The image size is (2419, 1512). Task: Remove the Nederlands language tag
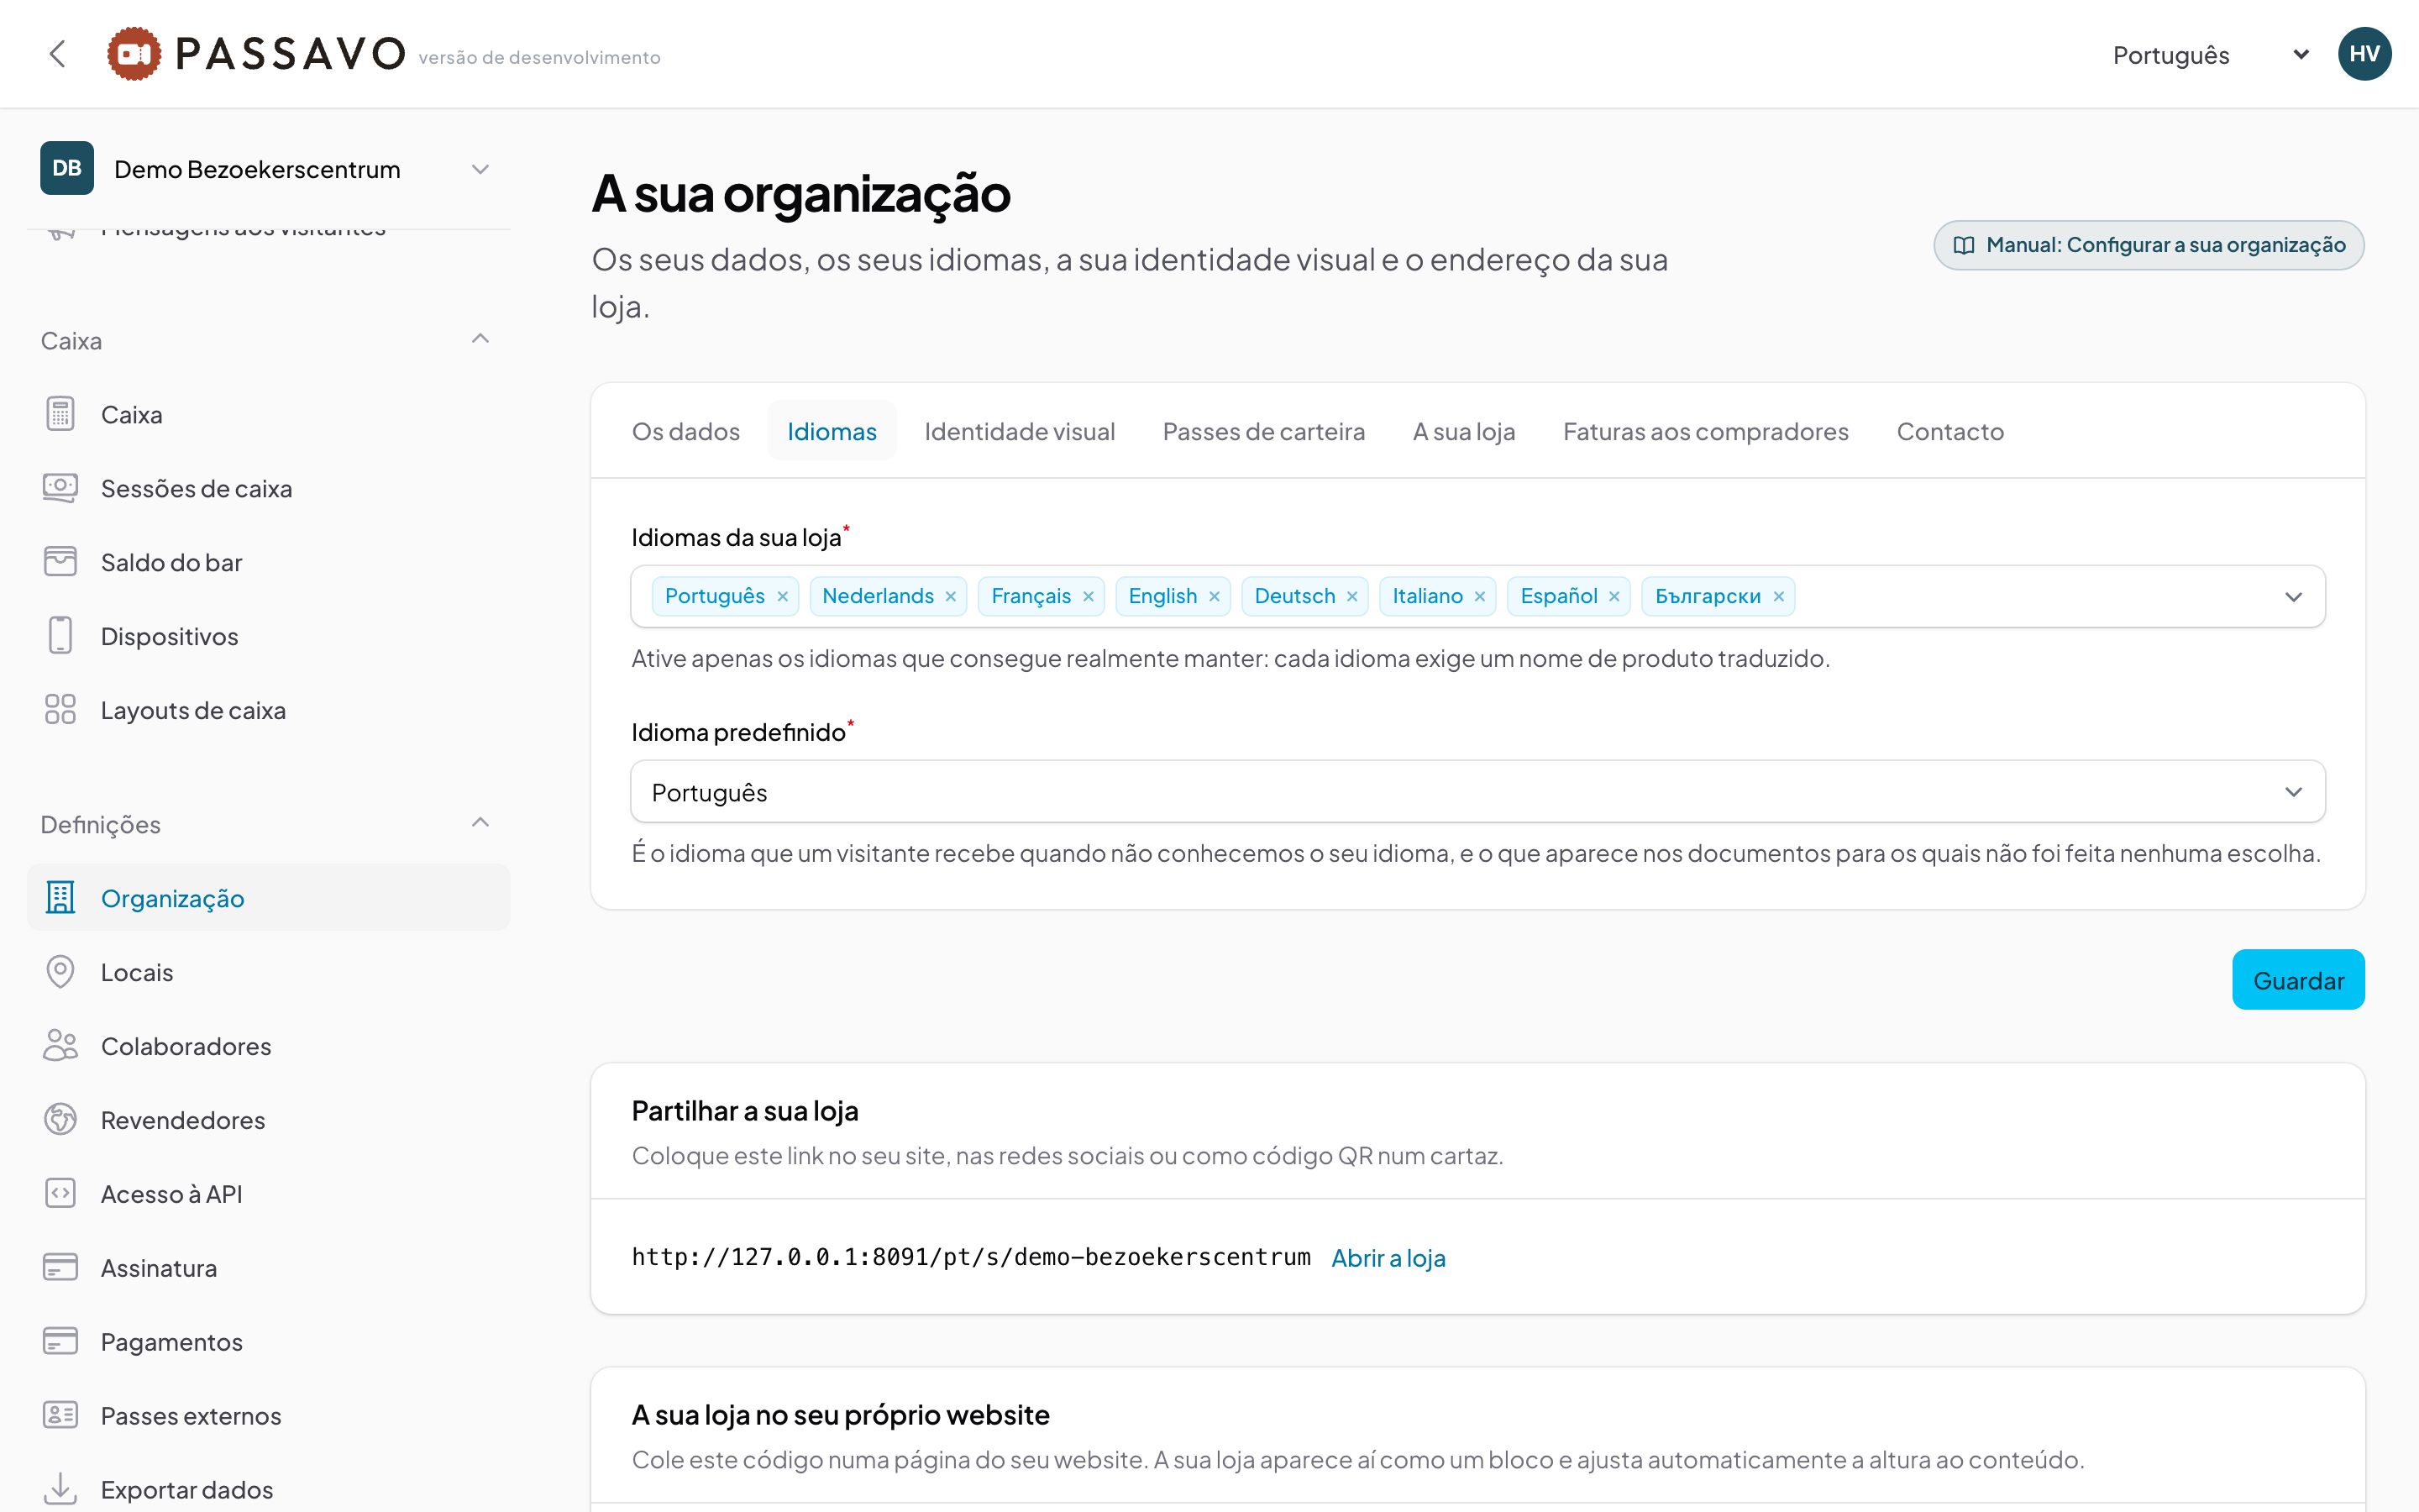click(951, 597)
